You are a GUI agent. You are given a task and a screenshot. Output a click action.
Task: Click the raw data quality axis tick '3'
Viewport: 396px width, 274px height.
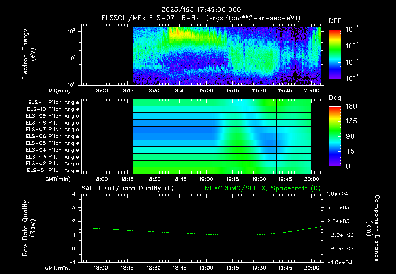[x=74, y=207]
